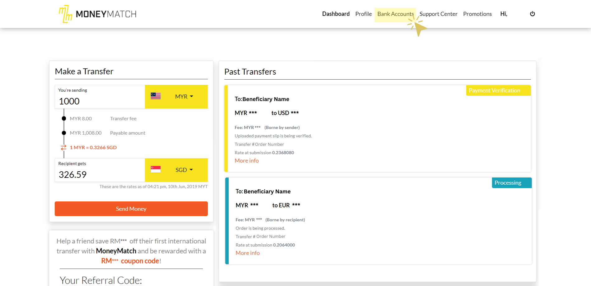
Task: Click the Singapore flag icon
Action: [x=156, y=169]
